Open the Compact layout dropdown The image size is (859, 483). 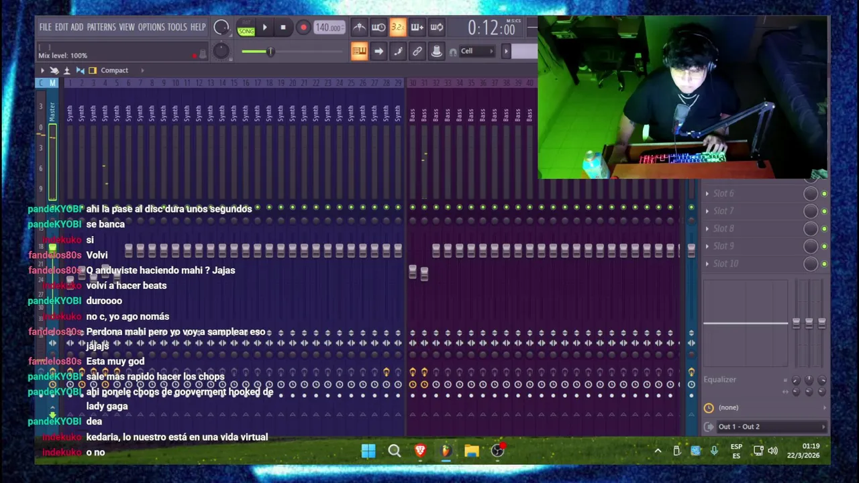[x=114, y=70]
